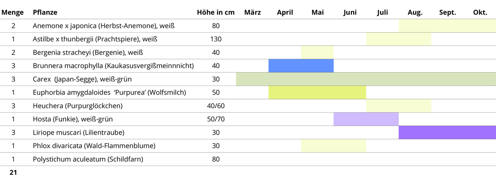Select the Okt. month header
This screenshot has height=183, width=496.
(x=480, y=12)
